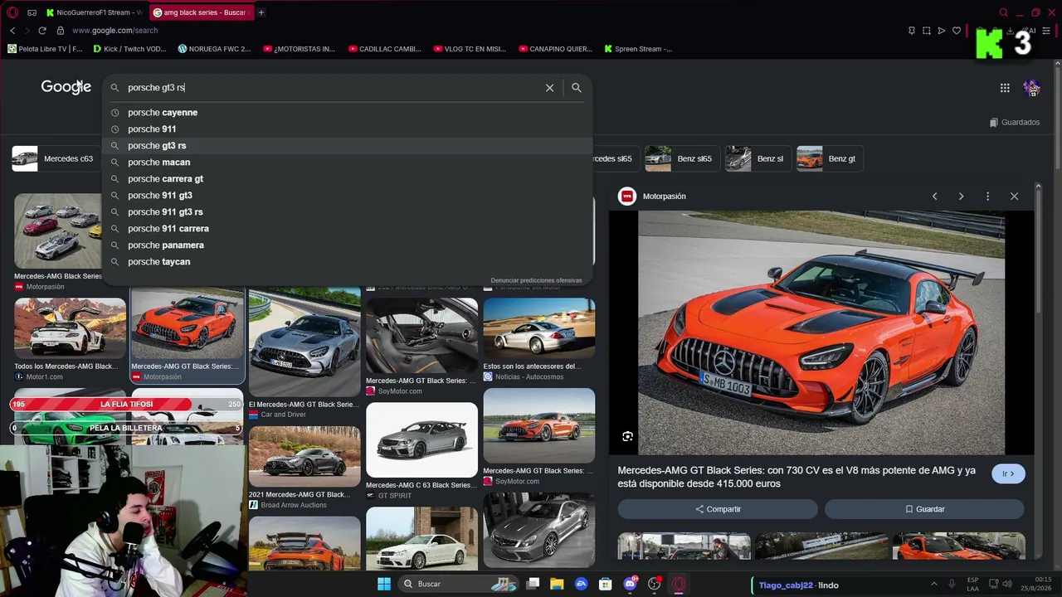Viewport: 1062px width, 597px height.
Task: Open the Opera GX menu logo
Action: 12,12
